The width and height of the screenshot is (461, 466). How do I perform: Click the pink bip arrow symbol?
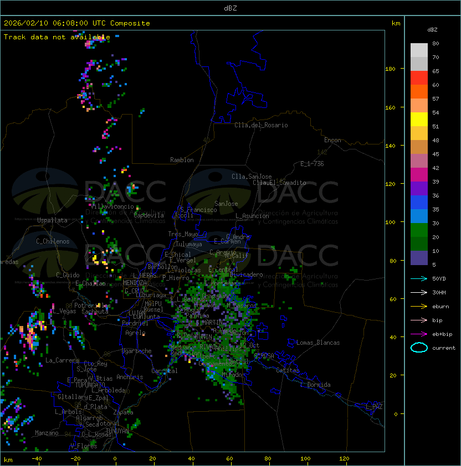tap(419, 320)
